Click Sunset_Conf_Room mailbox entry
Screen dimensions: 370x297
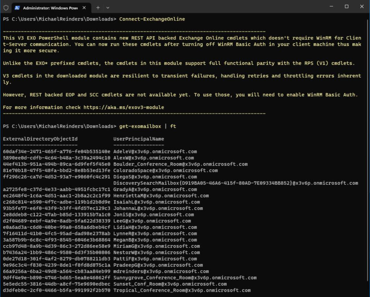coord(170,284)
